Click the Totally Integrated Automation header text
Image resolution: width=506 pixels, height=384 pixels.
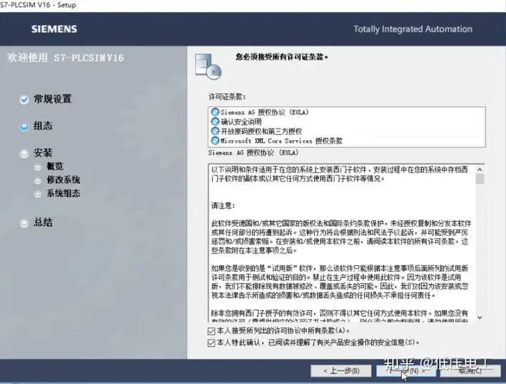[413, 29]
